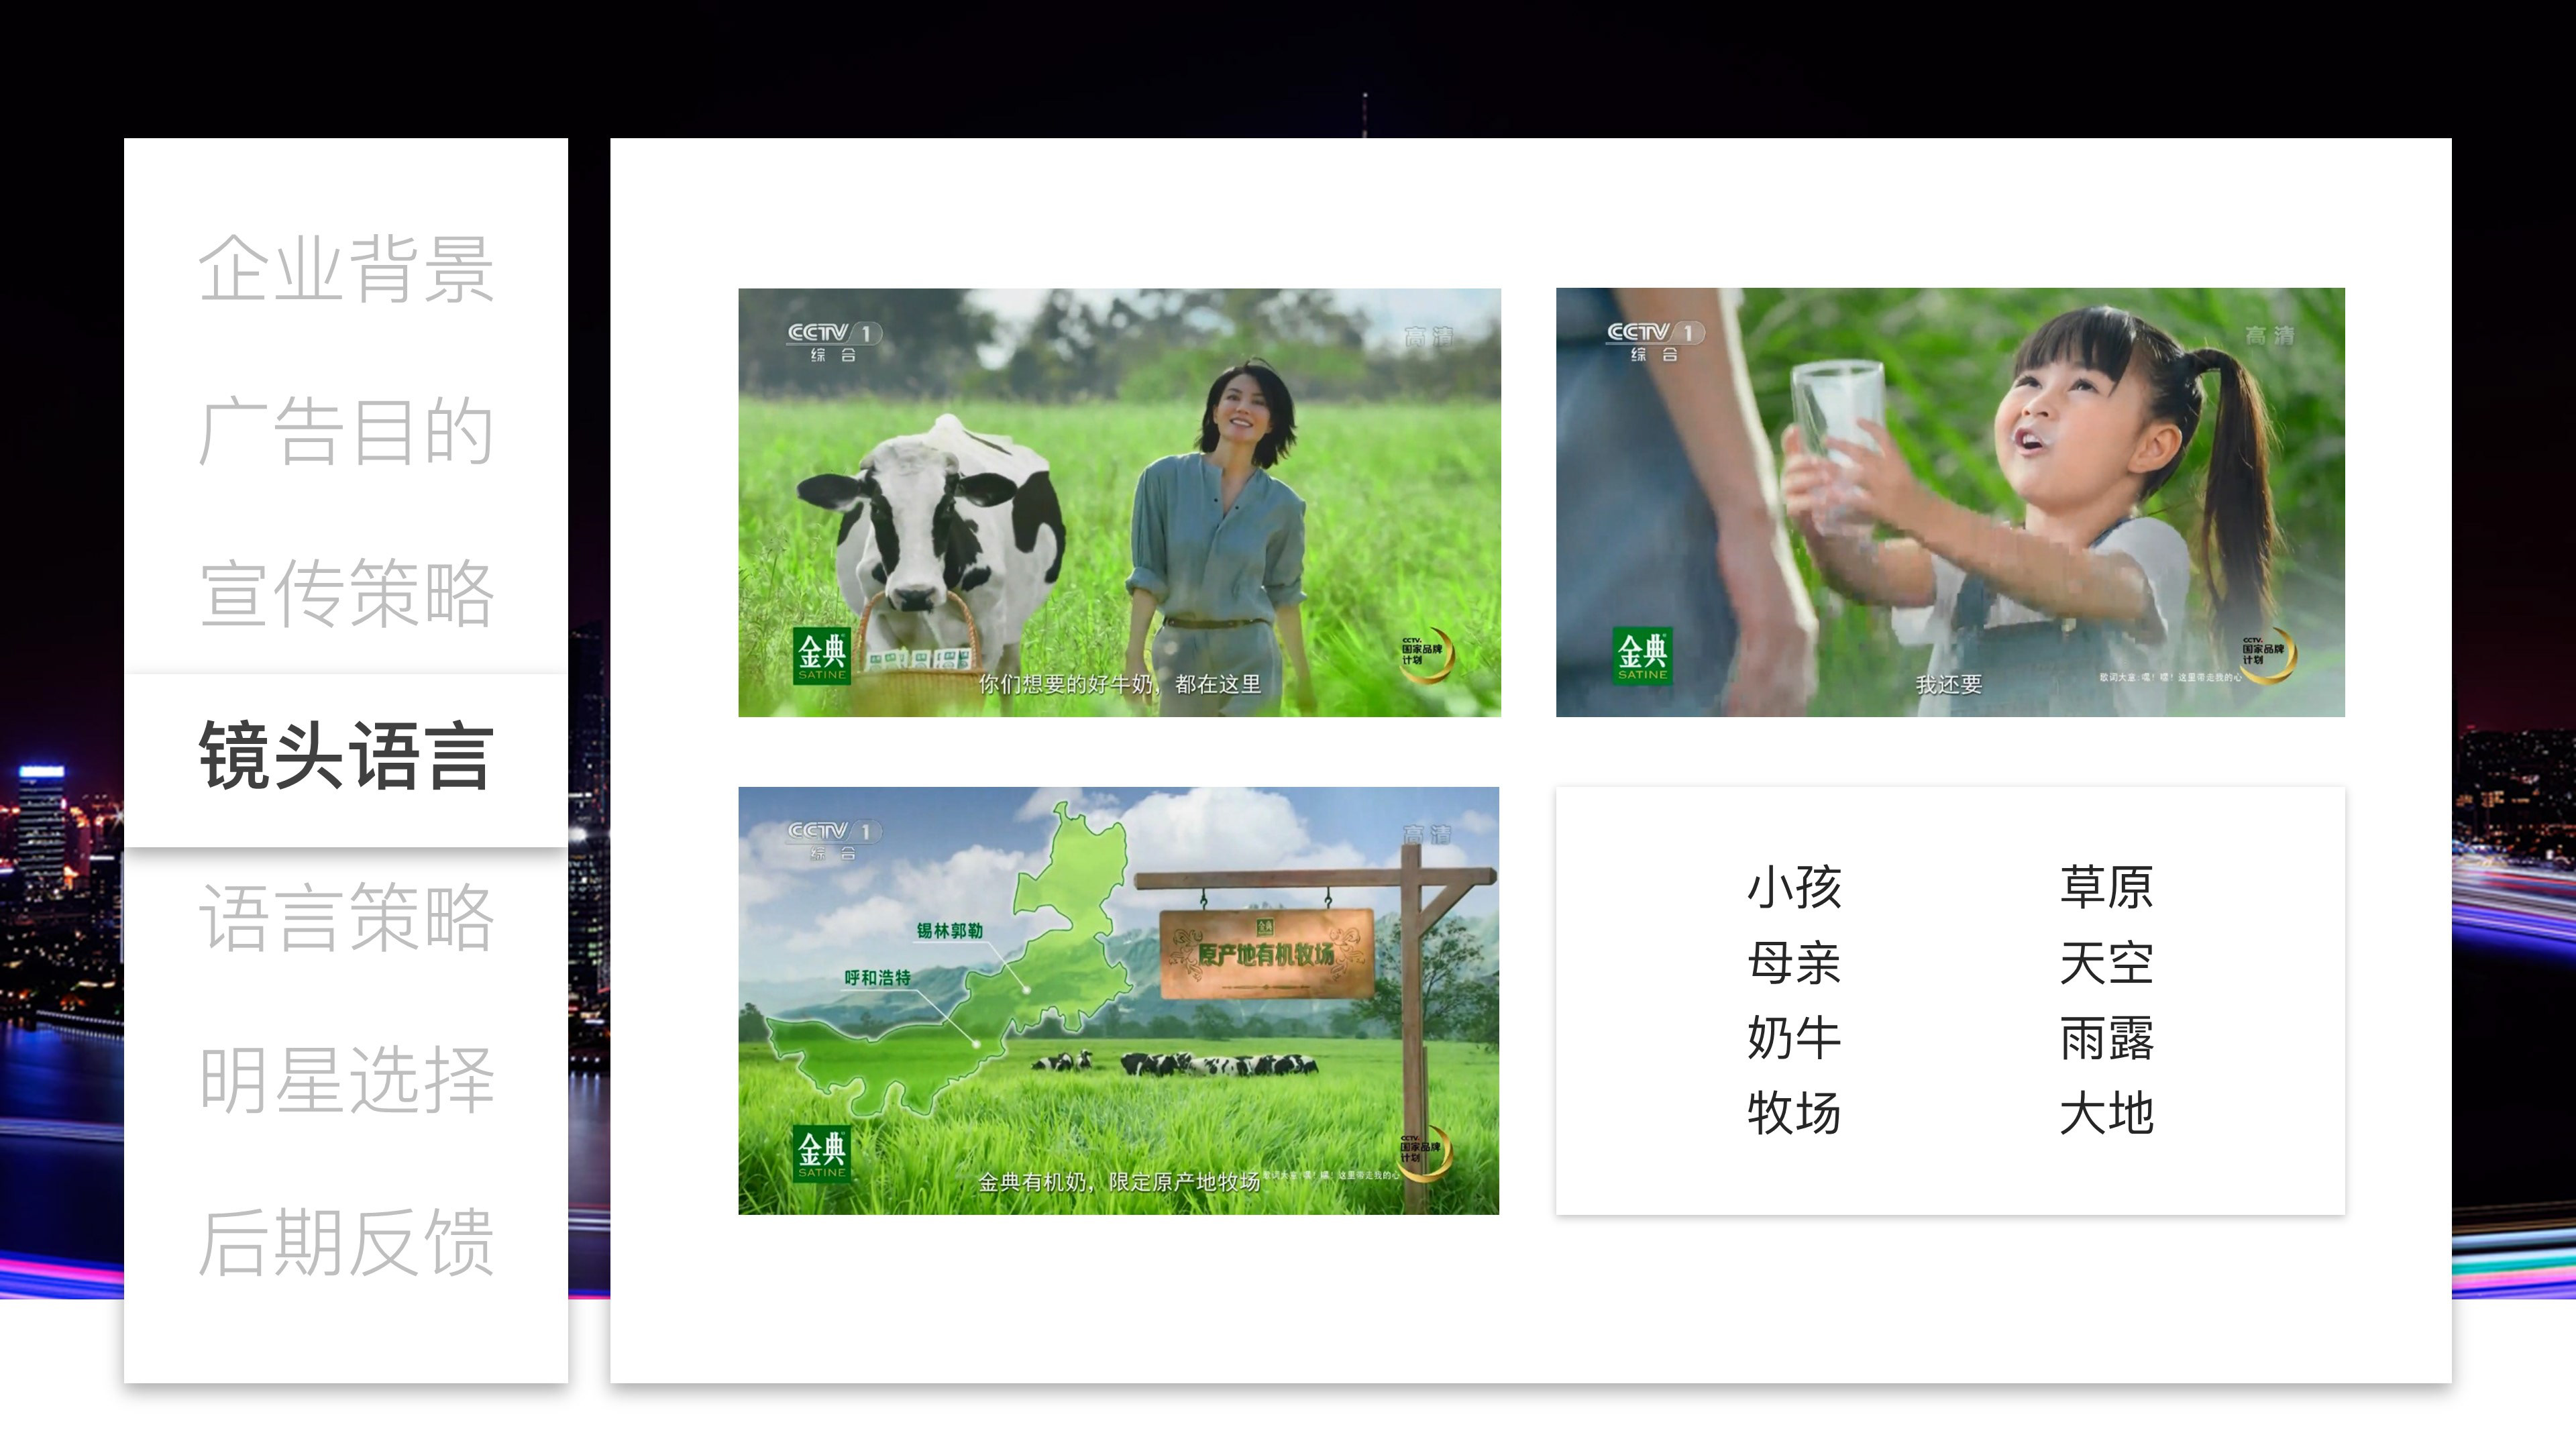The image size is (2576, 1449).
Task: Click the pasture map image
Action: click(x=1118, y=1000)
